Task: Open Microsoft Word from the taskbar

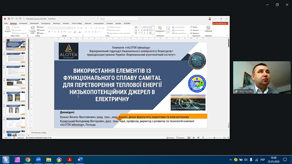Action: [80, 160]
